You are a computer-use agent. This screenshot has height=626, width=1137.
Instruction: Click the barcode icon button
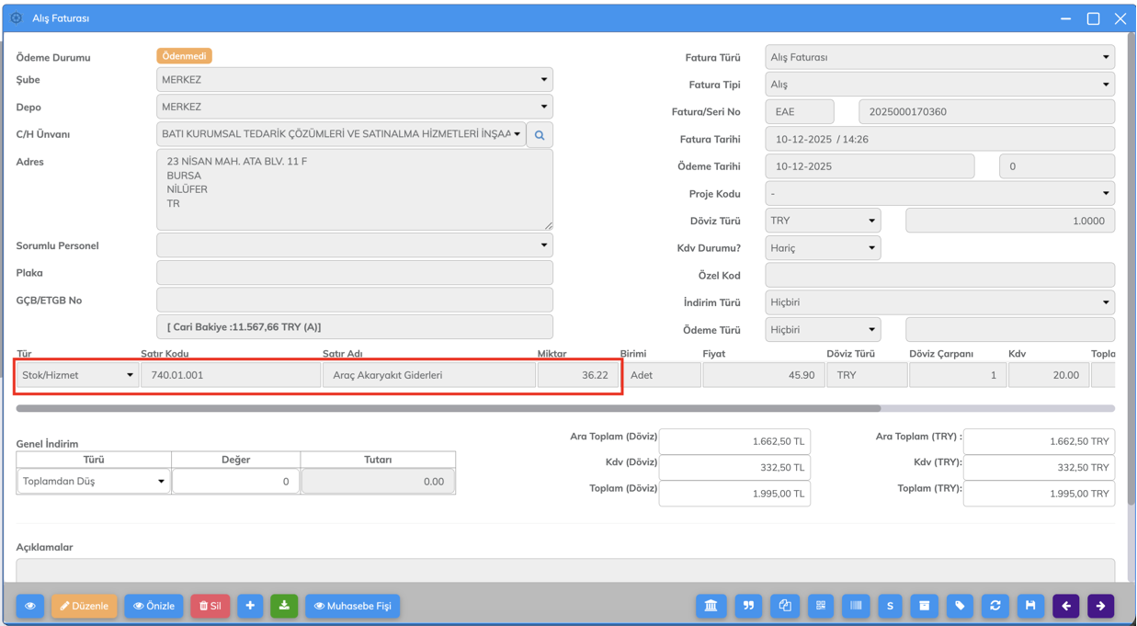(856, 606)
